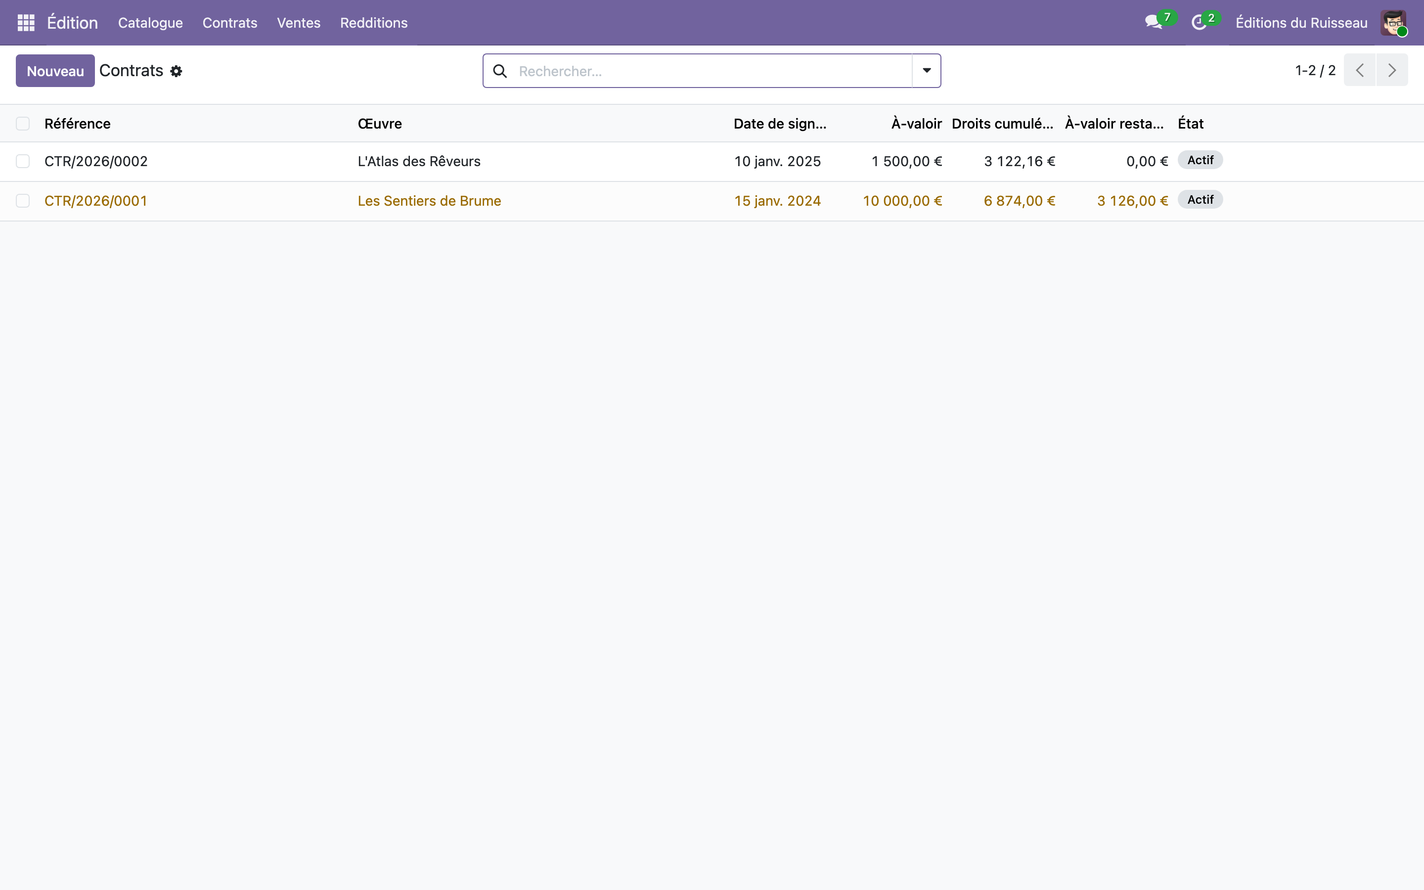This screenshot has width=1424, height=890.
Task: Select the CTR/2026/0001 row checkbox
Action: click(23, 201)
